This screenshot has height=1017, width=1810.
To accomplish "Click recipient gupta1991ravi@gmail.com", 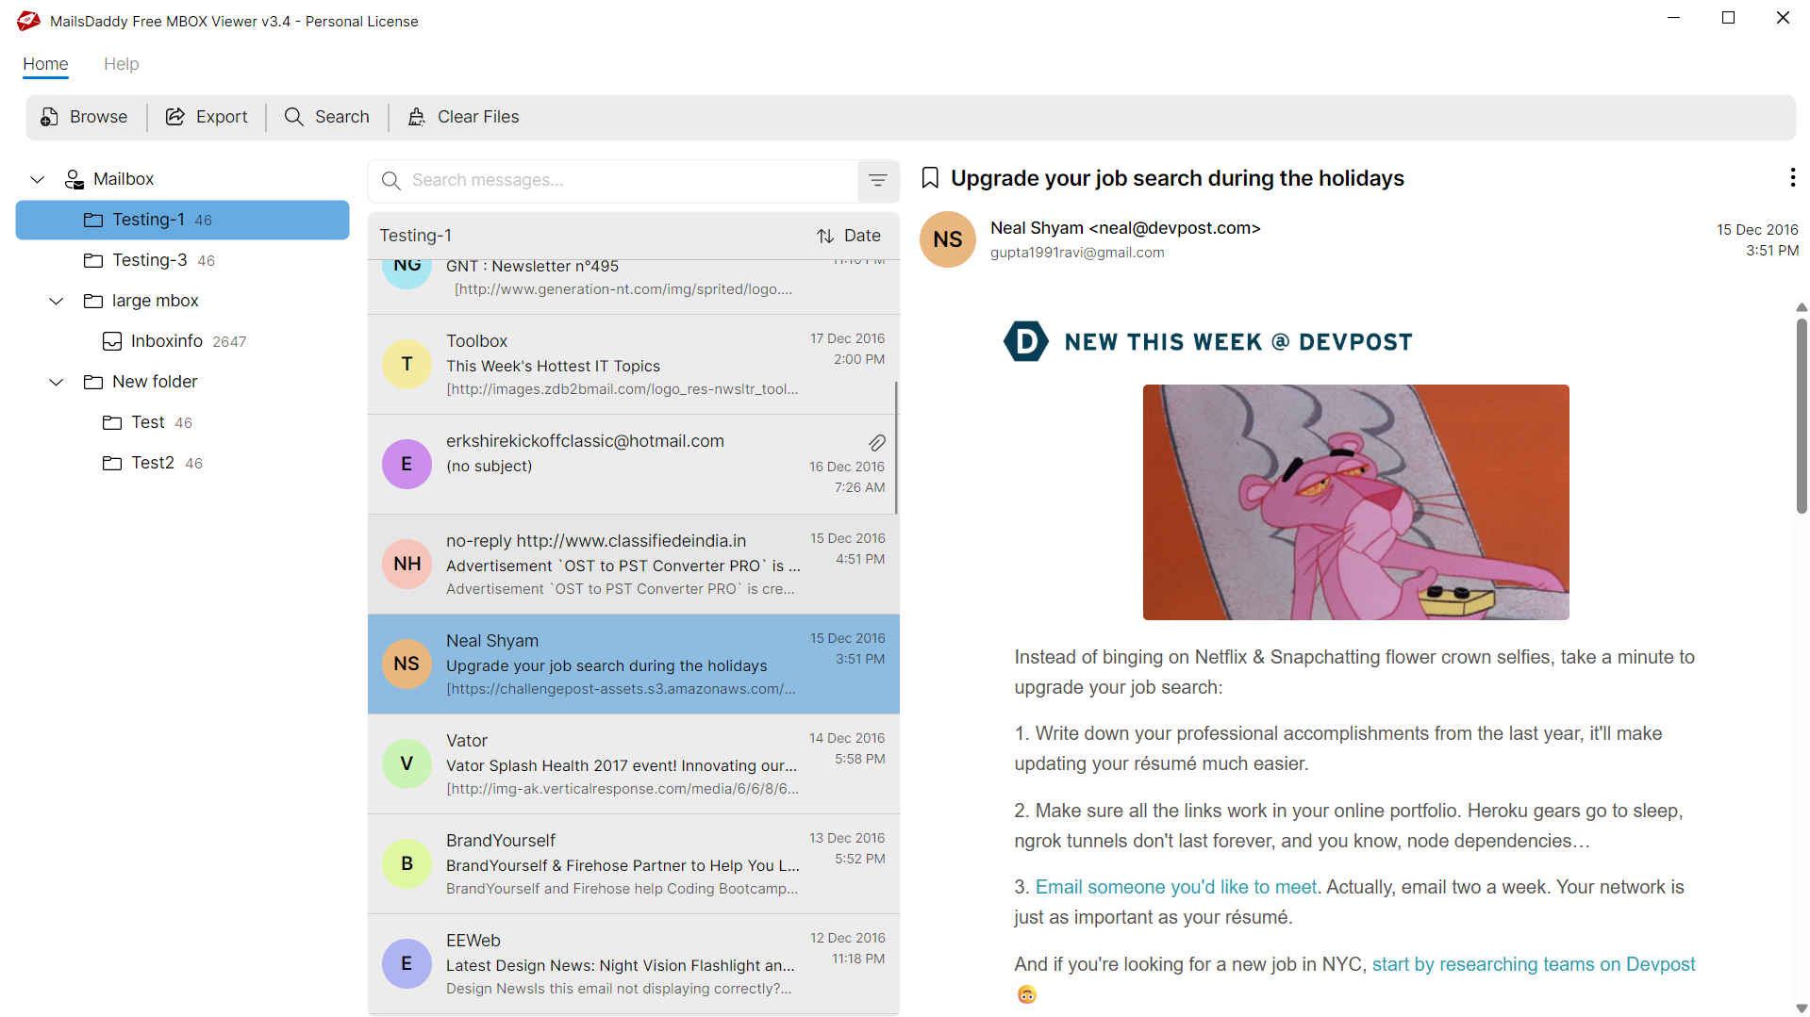I will pos(1077,253).
